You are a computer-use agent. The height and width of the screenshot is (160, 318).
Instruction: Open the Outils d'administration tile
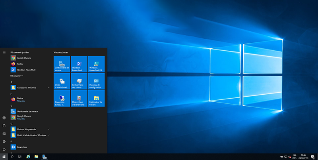(x=62, y=81)
